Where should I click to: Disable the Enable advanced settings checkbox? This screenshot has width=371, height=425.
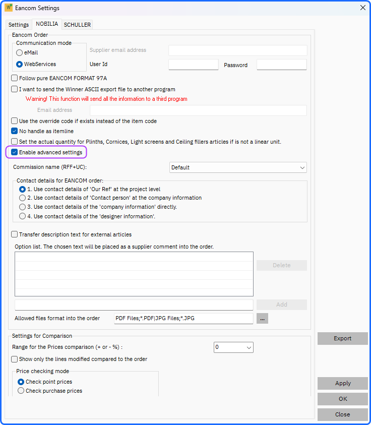(14, 152)
